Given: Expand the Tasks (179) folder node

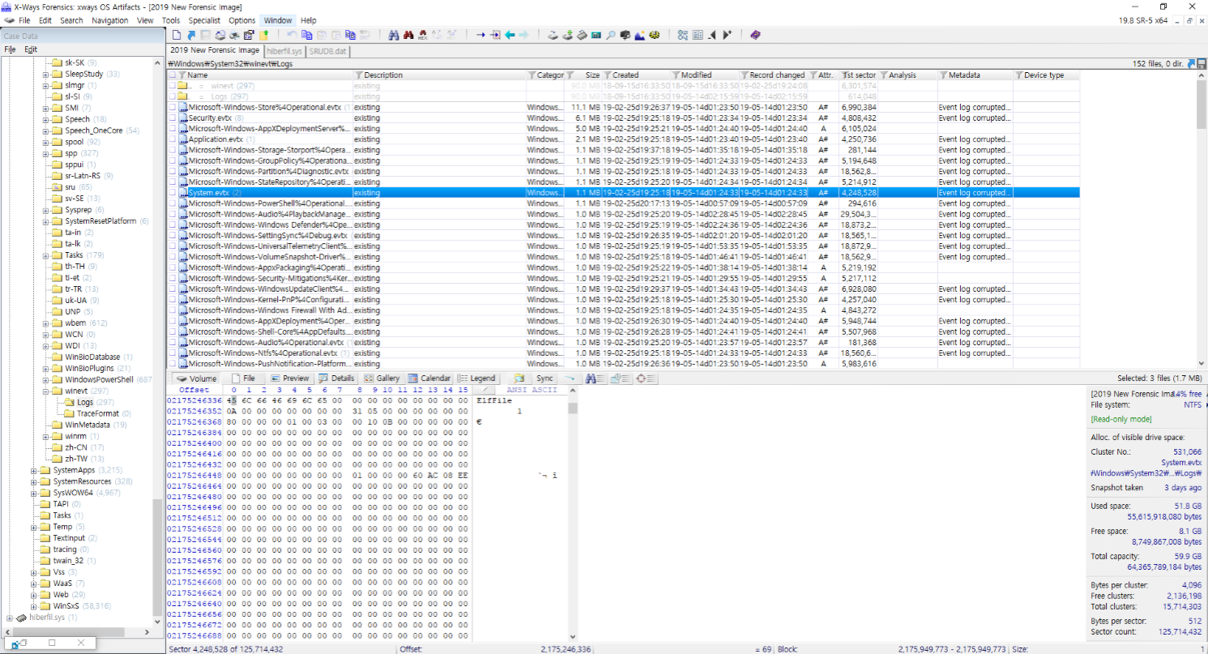Looking at the screenshot, I should 46,255.
